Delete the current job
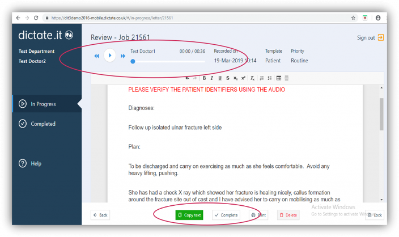Image resolution: width=399 pixels, height=237 pixels. [x=288, y=215]
